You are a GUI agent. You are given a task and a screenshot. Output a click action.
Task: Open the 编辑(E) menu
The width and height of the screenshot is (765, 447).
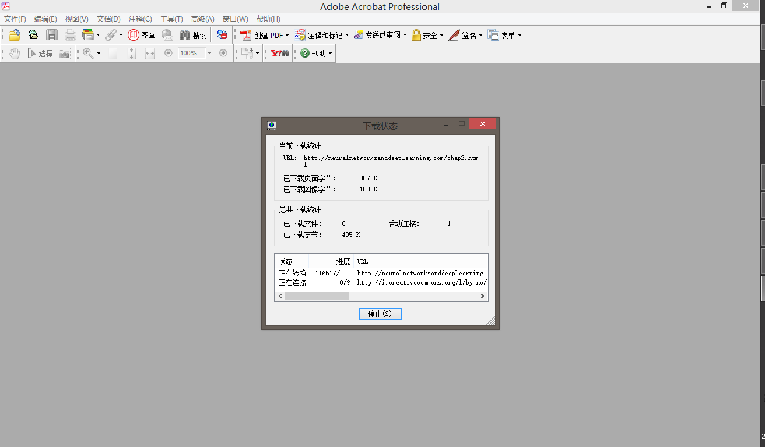coord(45,19)
